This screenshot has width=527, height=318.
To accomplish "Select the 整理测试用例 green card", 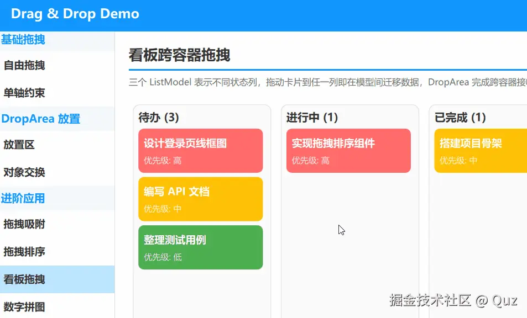I will tap(200, 247).
